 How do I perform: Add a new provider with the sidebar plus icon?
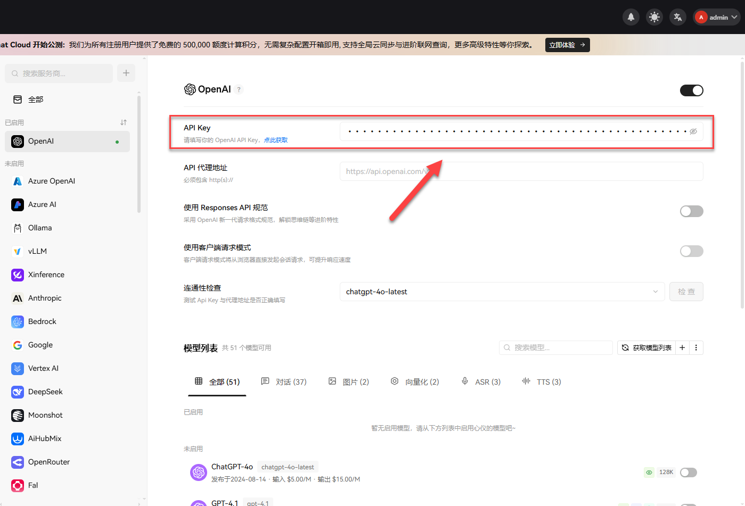pyautogui.click(x=126, y=73)
